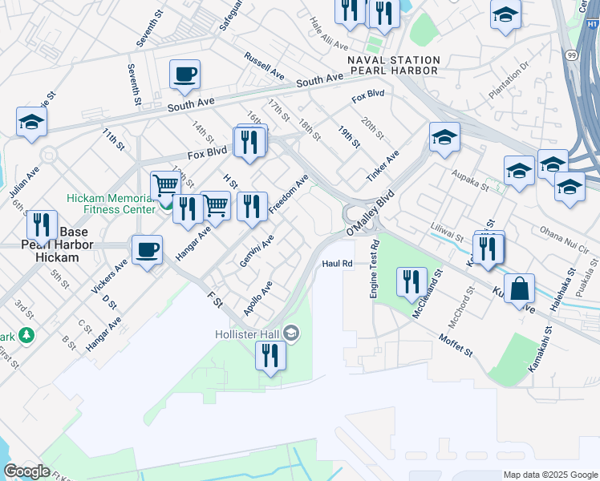Viewport: 600px width, 481px height.
Task: Click the Apollo Ave street label
Action: tap(258, 298)
